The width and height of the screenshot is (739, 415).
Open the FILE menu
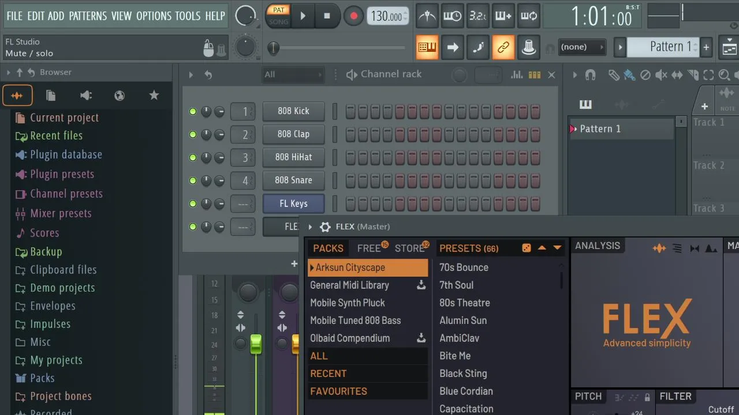tap(14, 16)
